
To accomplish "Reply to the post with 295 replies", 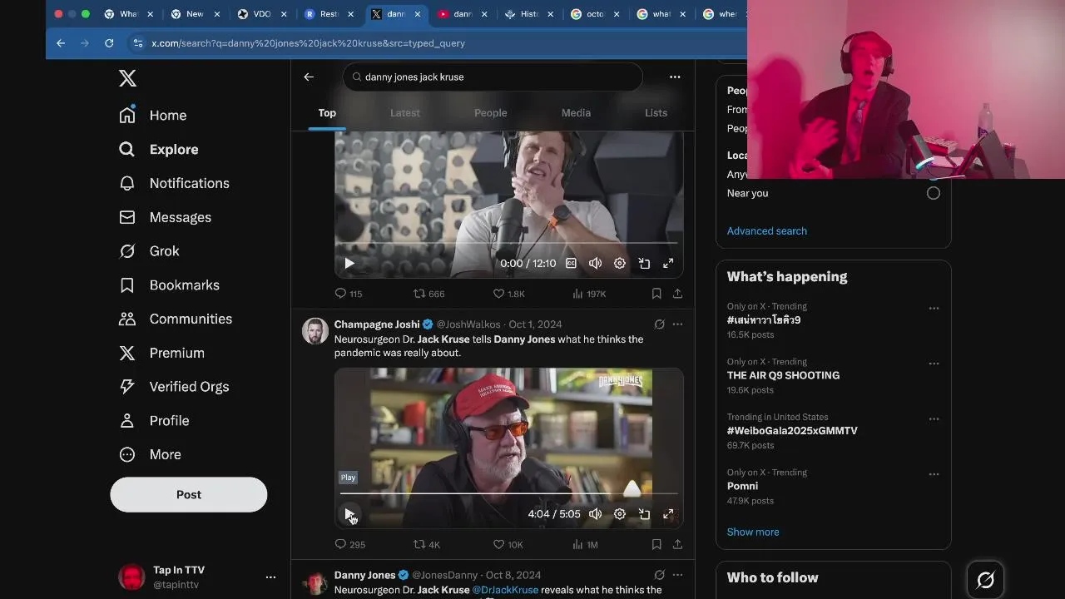I will tap(349, 545).
